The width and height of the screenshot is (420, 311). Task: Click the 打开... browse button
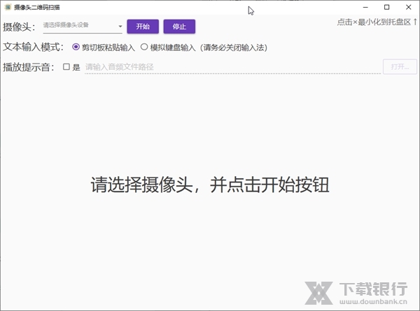[x=400, y=66]
